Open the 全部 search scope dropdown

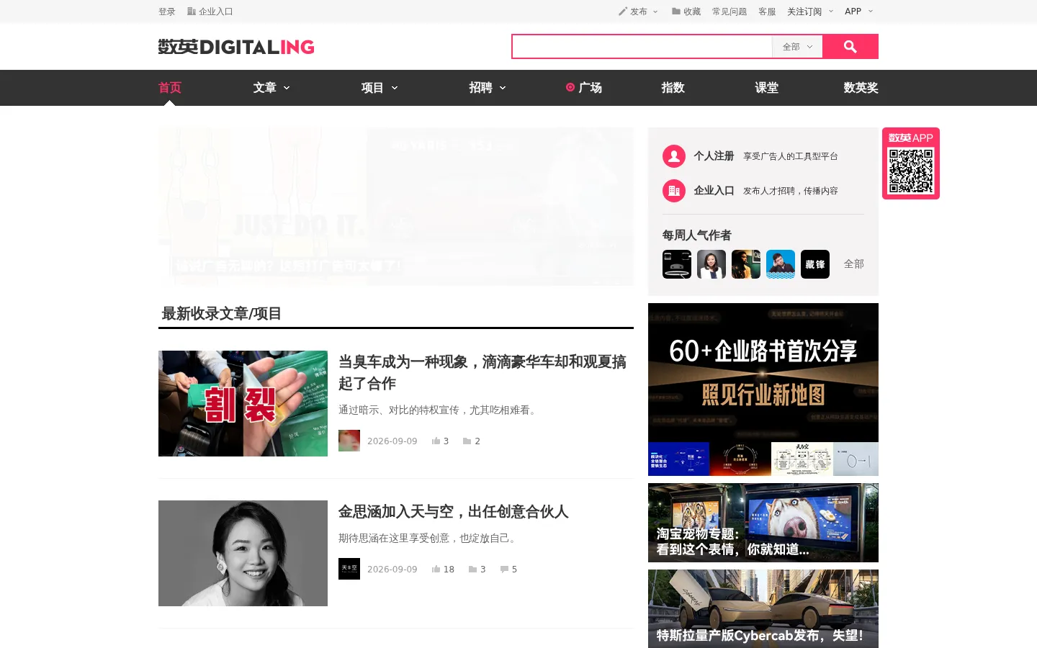click(797, 47)
